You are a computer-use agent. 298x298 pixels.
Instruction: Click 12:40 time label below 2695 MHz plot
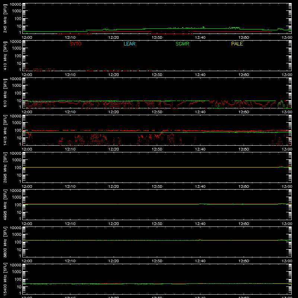coord(200,187)
